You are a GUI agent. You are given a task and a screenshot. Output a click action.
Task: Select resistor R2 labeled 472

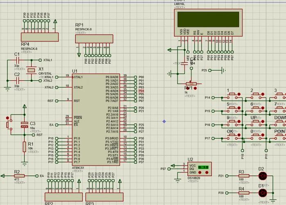(x=19, y=175)
